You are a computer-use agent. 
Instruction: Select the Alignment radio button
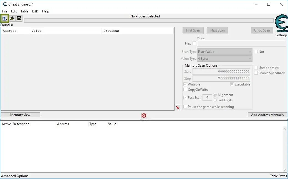click(x=215, y=95)
